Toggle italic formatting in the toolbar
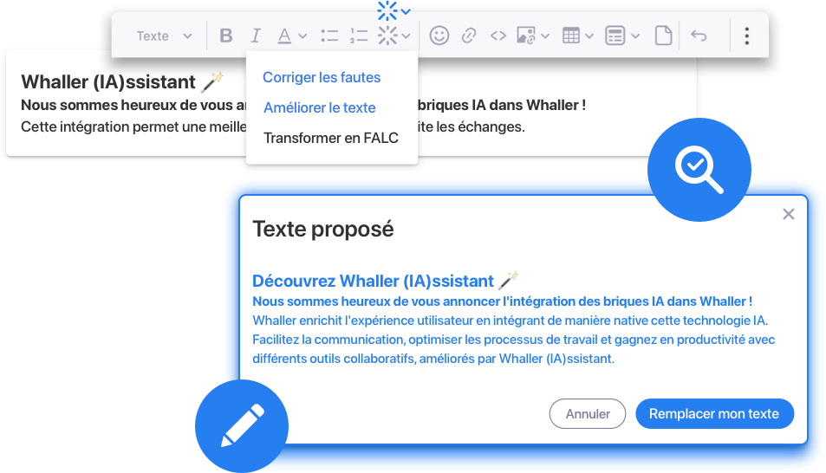 pyautogui.click(x=256, y=36)
